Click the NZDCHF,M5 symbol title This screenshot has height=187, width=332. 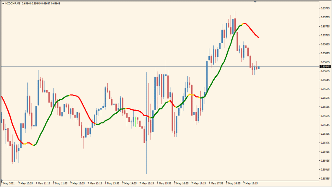coord(13,3)
